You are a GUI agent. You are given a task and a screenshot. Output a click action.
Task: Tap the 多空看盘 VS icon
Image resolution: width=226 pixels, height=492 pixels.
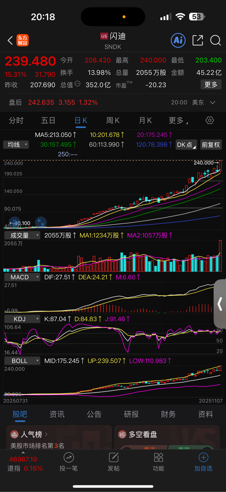(x=122, y=434)
